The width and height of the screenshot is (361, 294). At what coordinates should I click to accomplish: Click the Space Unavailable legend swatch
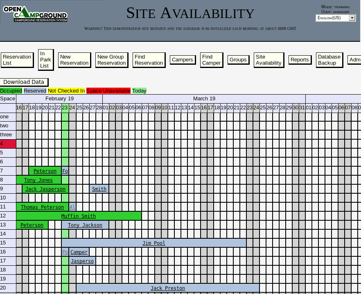[108, 91]
